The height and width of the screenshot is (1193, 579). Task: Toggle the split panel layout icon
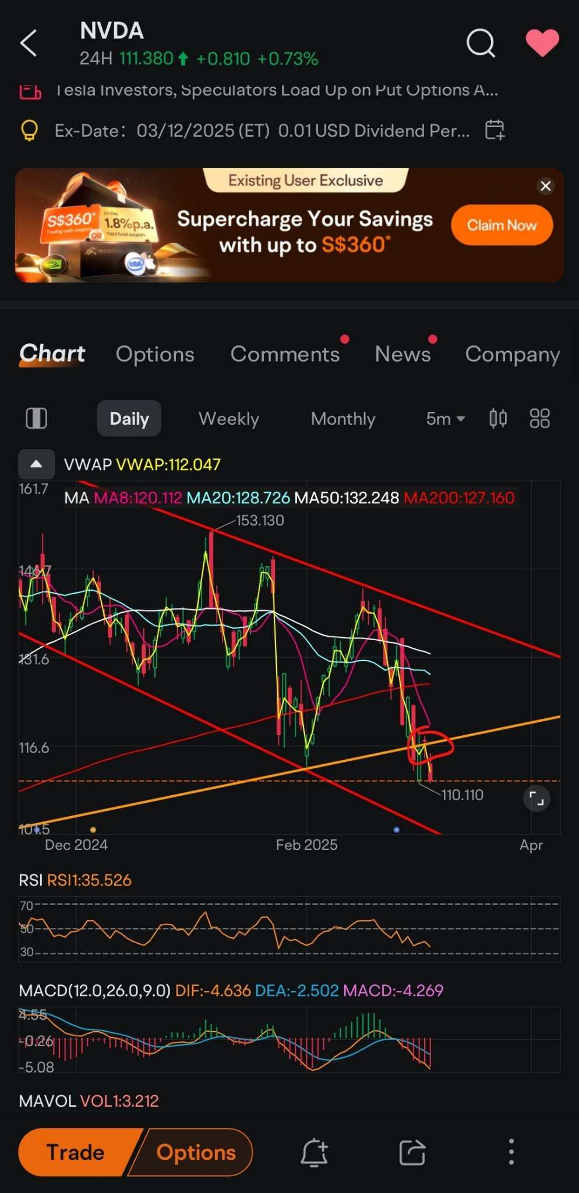37,418
